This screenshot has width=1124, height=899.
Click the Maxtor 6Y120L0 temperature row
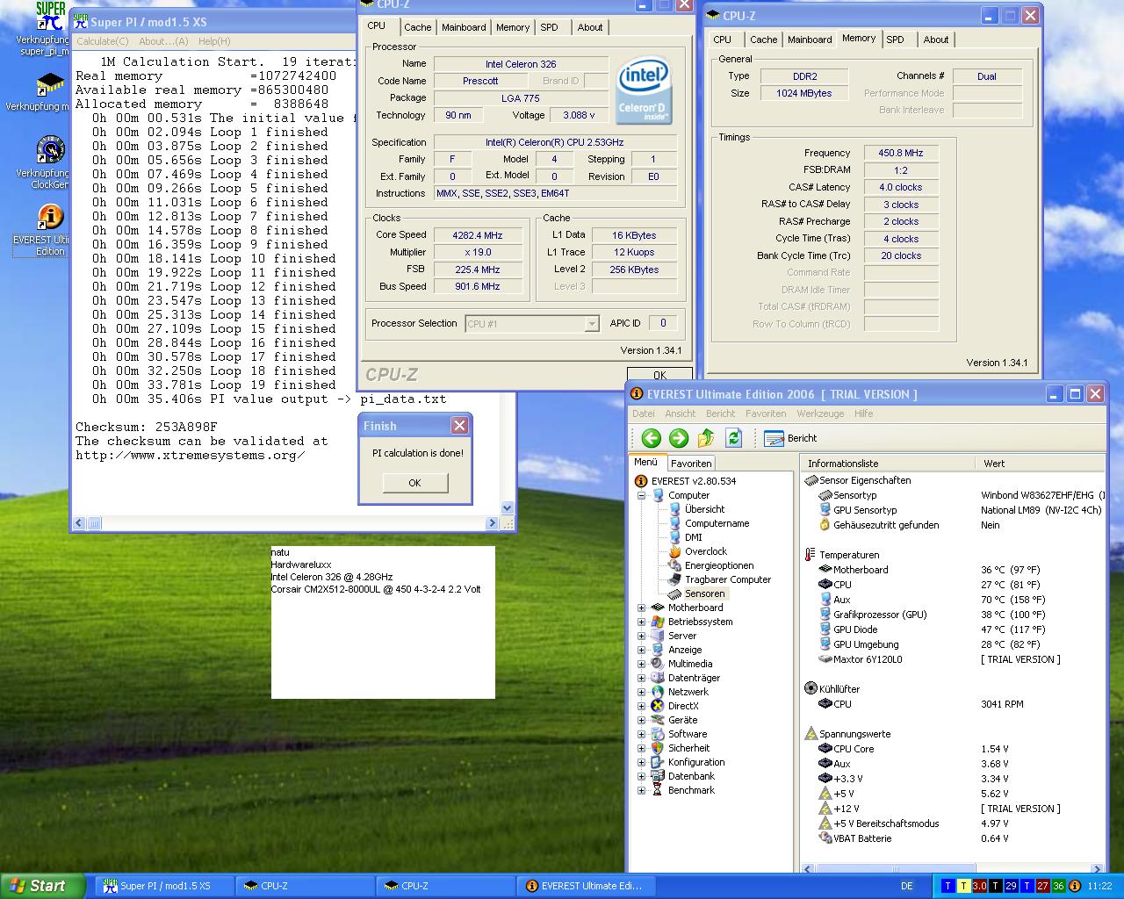point(953,659)
